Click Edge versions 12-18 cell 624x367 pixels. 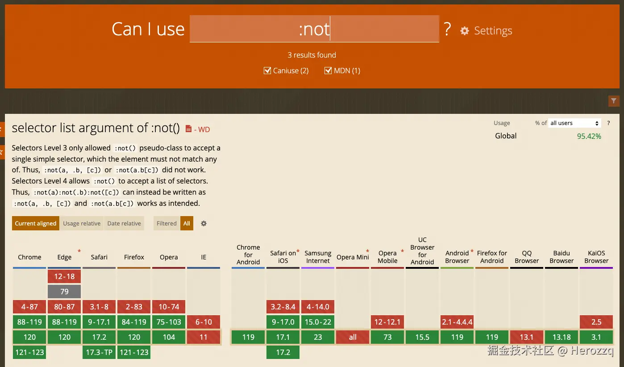click(x=64, y=276)
